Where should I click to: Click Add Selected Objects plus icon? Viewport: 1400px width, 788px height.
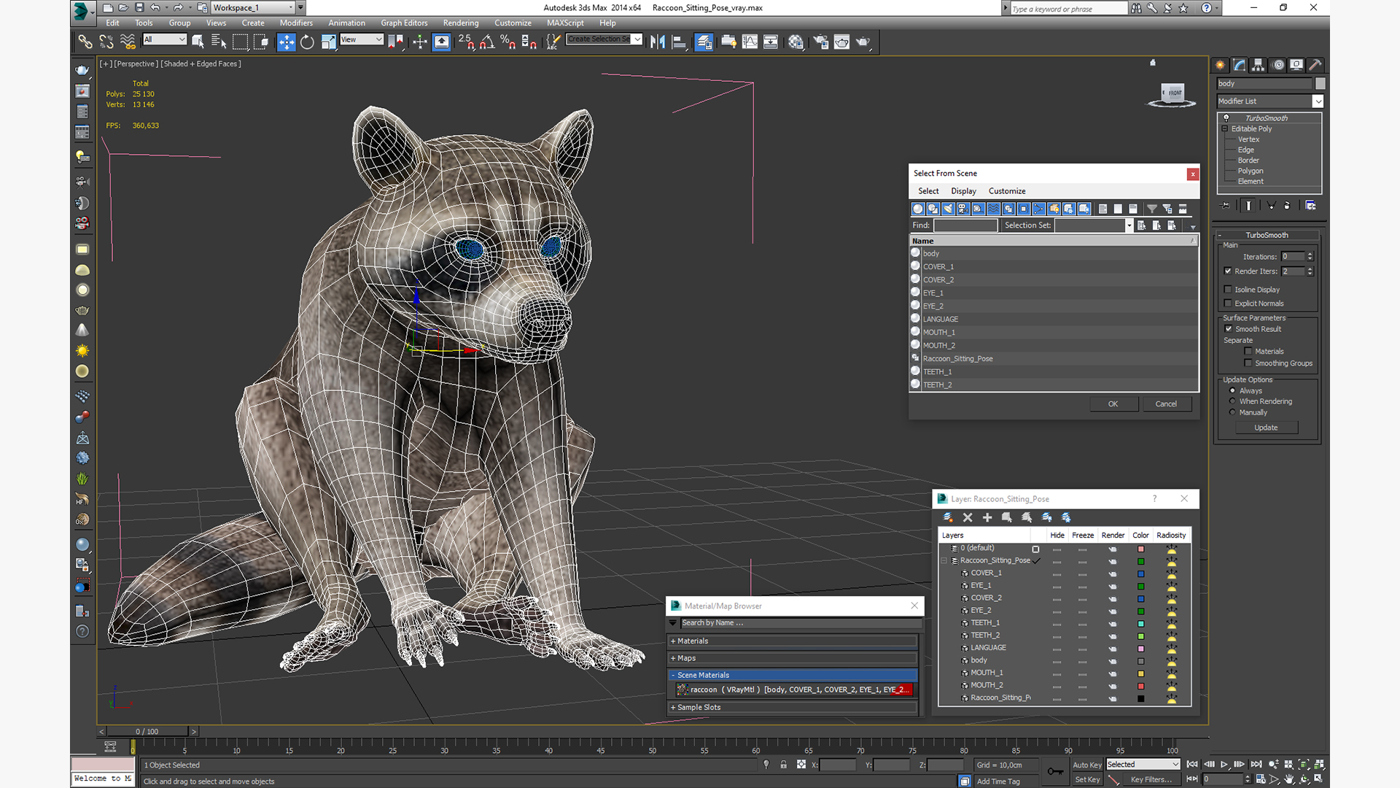(987, 517)
